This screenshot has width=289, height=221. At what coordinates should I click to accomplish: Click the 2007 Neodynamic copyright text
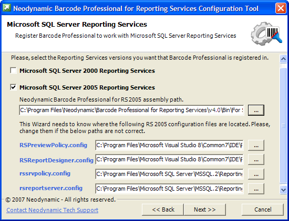coord(60,200)
